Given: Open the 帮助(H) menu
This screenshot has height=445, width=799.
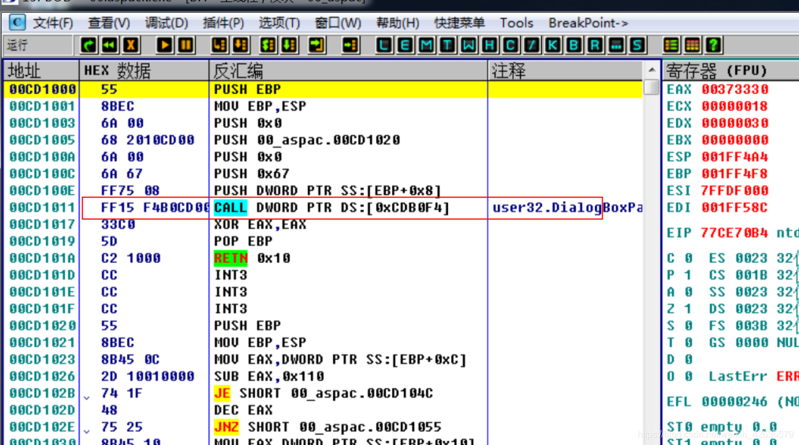Looking at the screenshot, I should tap(398, 23).
